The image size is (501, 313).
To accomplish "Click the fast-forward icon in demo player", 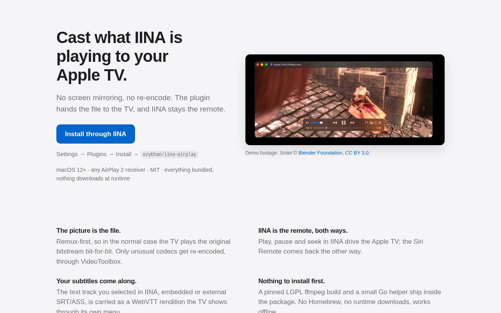I will [352, 122].
